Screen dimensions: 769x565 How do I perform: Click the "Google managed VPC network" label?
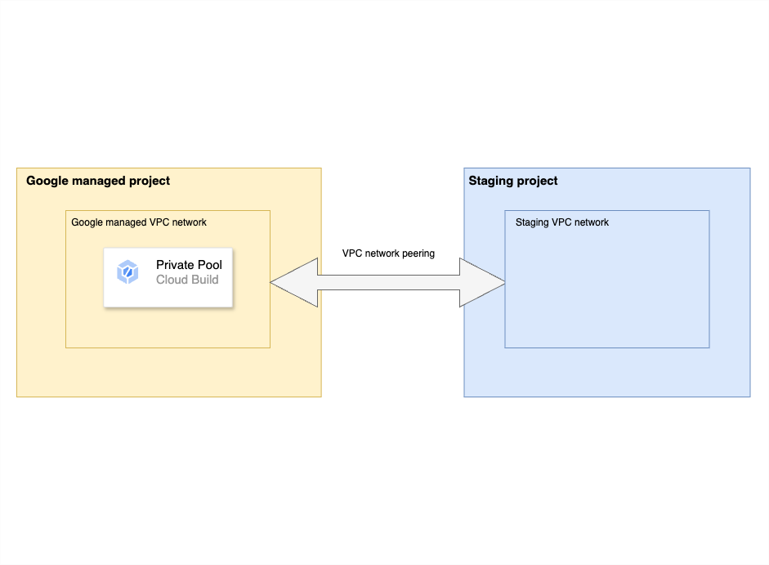pos(139,222)
